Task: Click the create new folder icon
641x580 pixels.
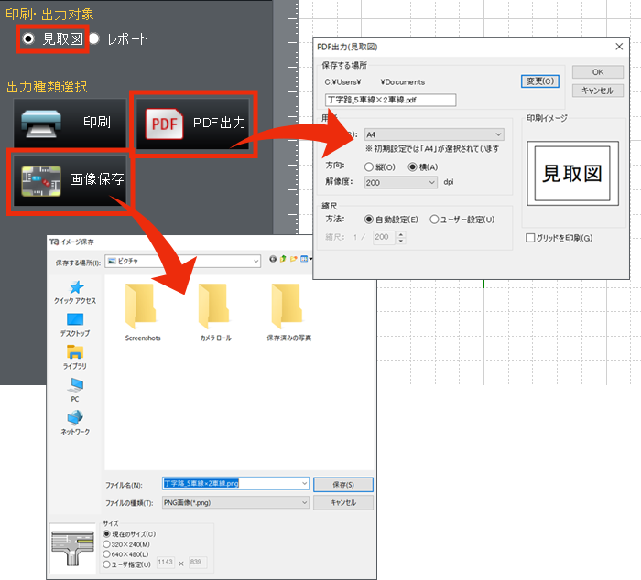Action: [294, 259]
